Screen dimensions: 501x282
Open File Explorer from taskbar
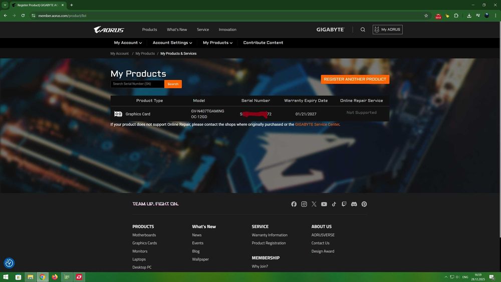pos(31,277)
